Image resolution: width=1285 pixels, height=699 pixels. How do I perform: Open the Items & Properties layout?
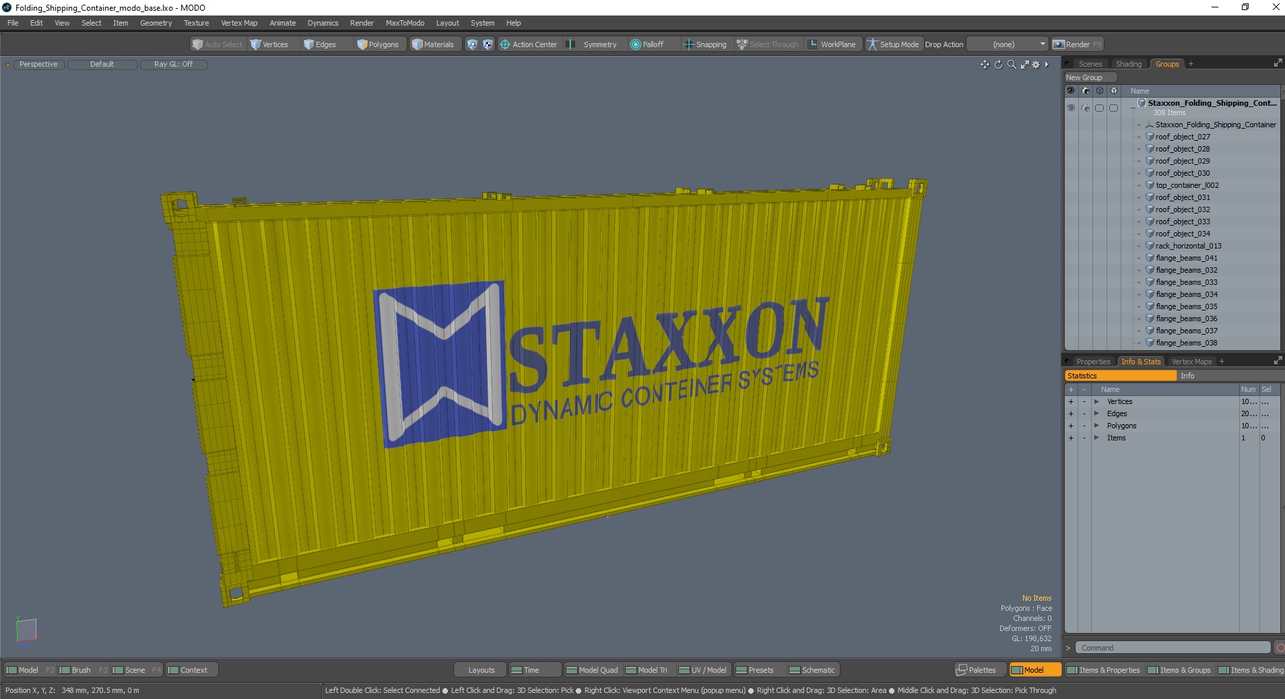[x=1103, y=670]
